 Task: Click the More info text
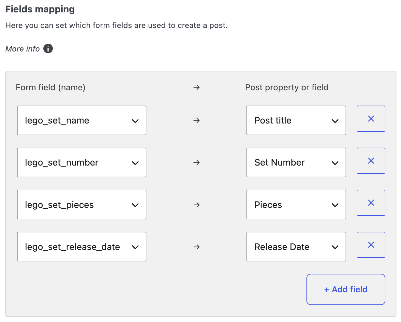pos(22,49)
